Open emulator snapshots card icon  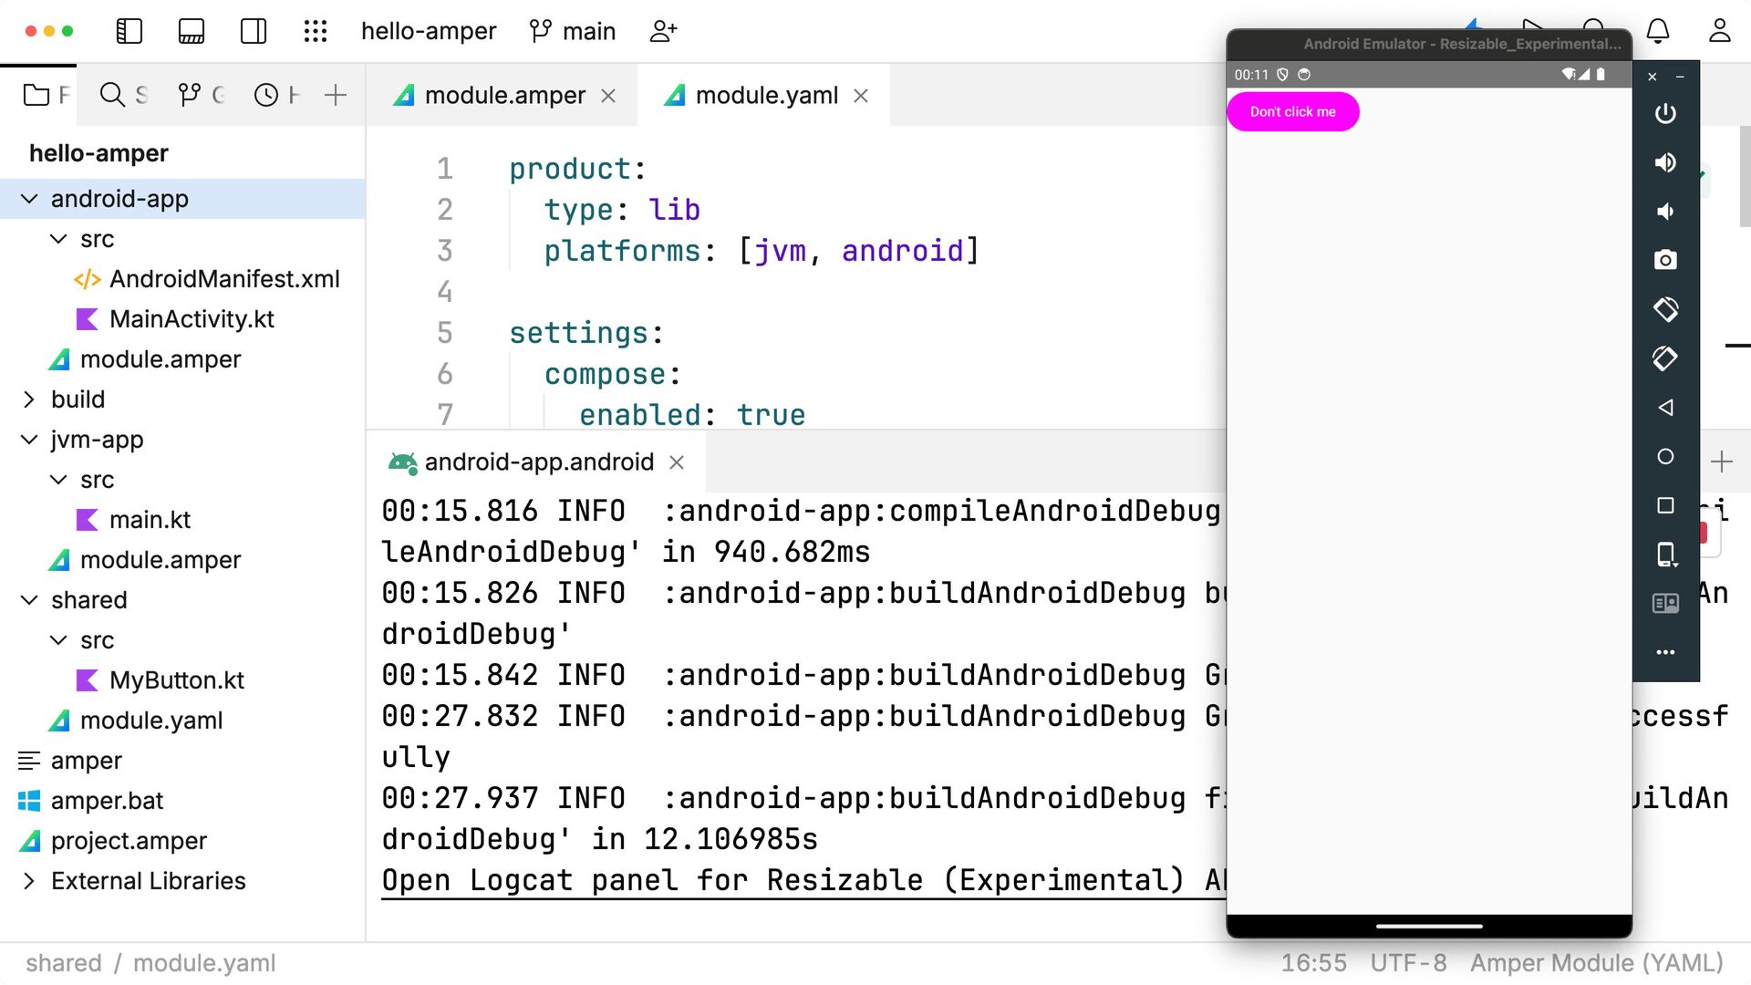(x=1665, y=603)
